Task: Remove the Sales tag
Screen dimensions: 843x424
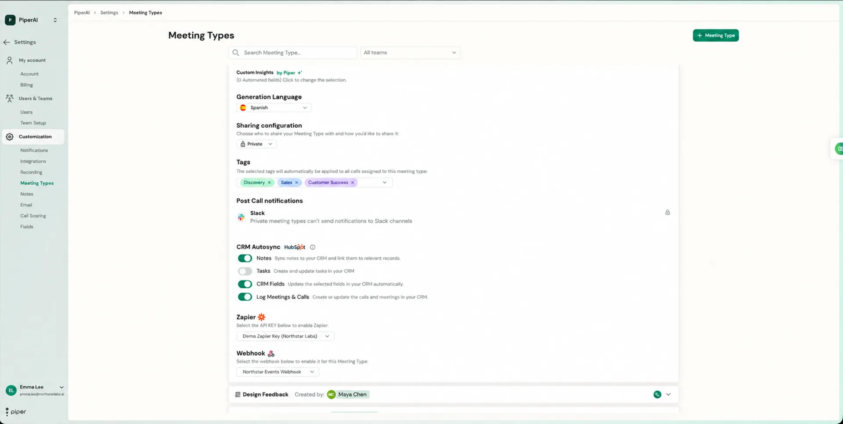Action: (x=296, y=182)
